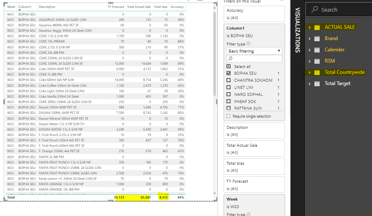Check the LINET LIM filter checkbox
Screen dimensions: 372x216
229,87
